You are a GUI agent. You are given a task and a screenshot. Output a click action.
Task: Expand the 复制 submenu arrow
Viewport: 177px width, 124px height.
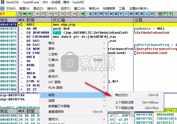tap(104, 49)
